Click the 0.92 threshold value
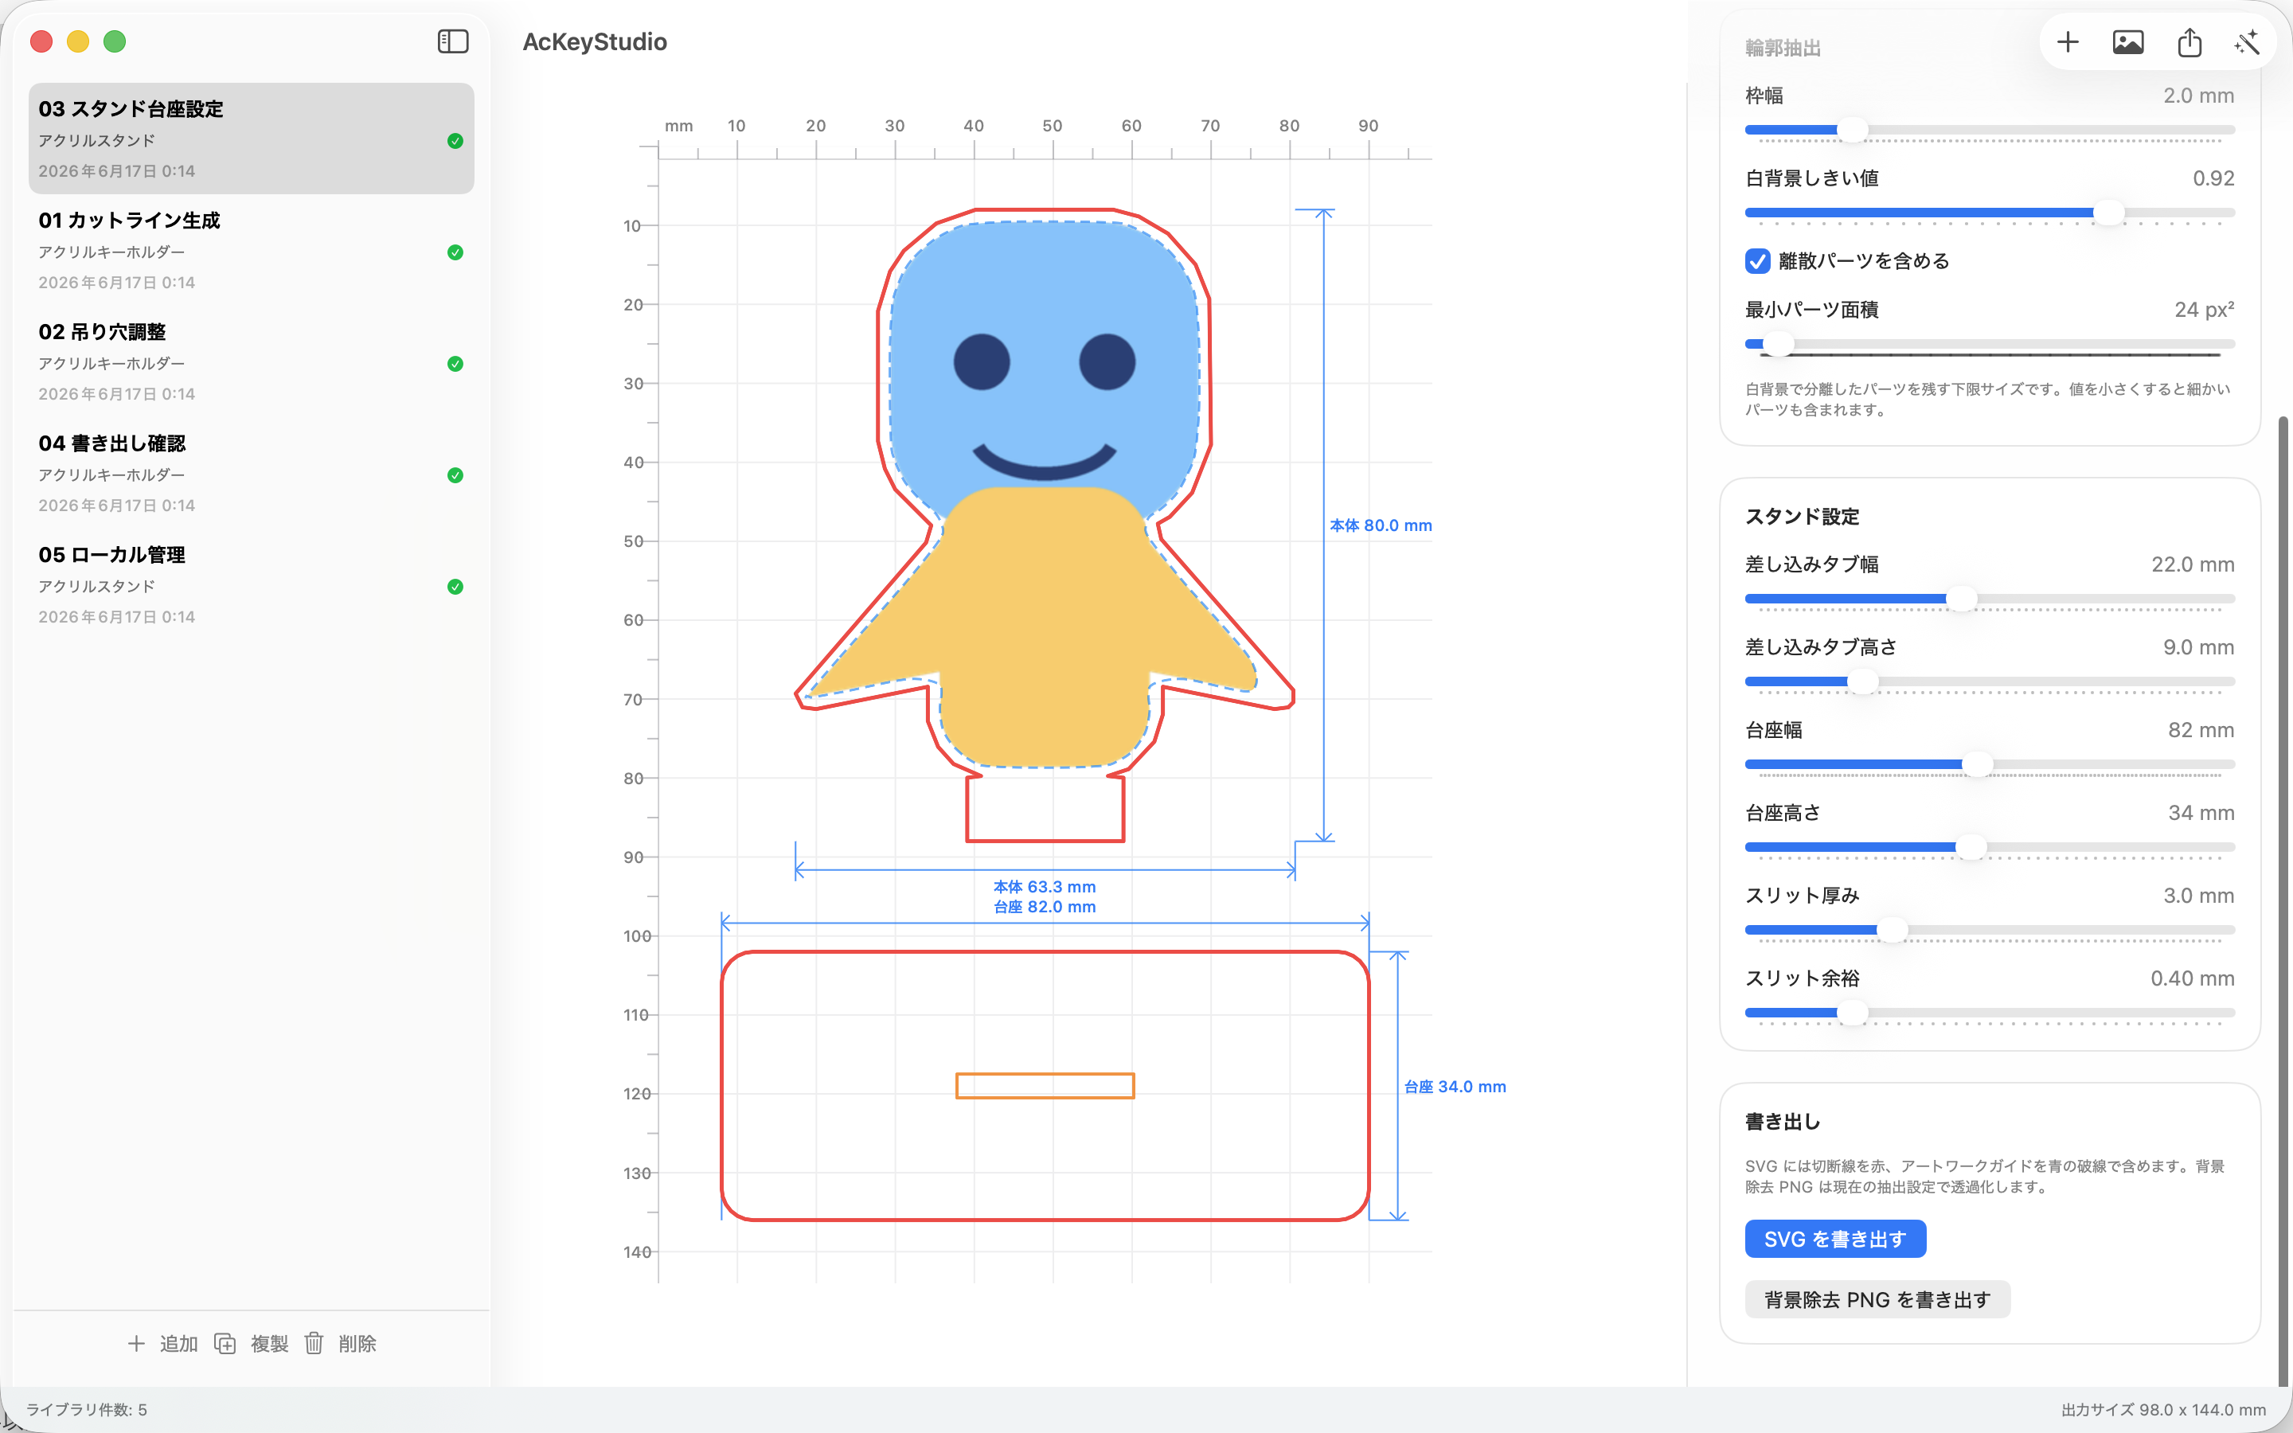This screenshot has width=2293, height=1433. click(x=2213, y=178)
